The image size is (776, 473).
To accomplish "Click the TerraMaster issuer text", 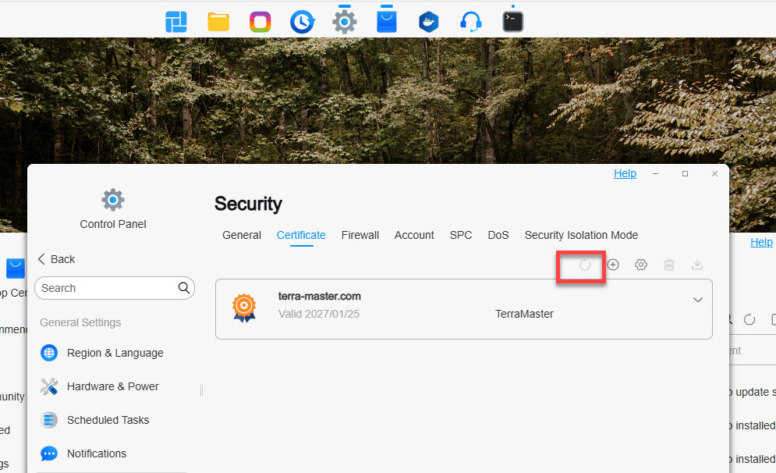I will point(524,314).
